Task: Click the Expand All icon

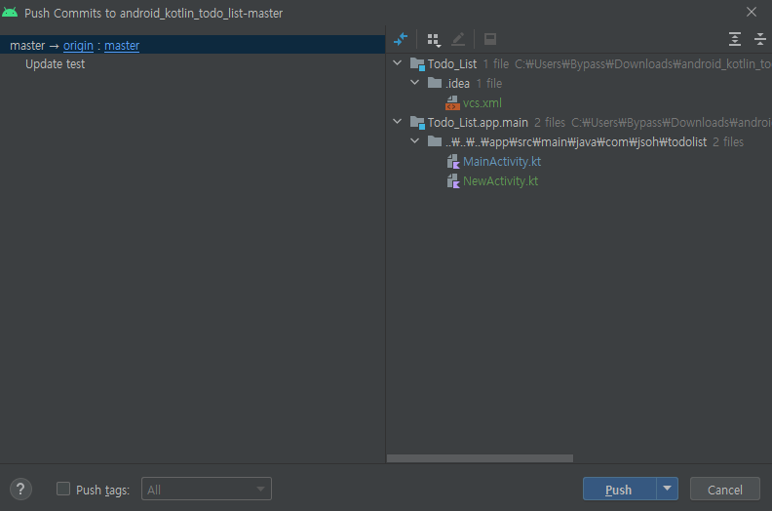Action: 735,39
